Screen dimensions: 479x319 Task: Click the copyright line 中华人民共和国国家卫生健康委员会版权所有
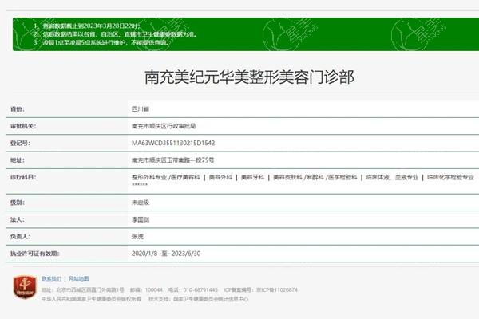91,299
